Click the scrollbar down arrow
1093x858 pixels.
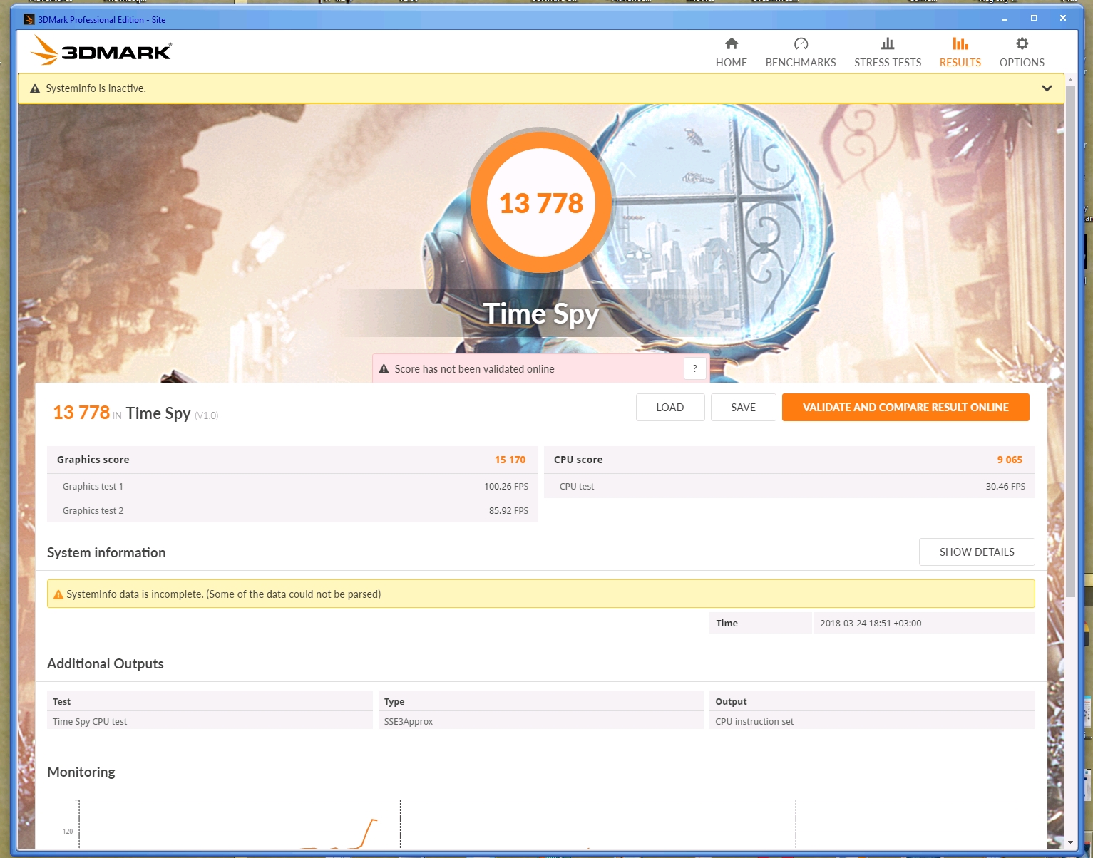coord(1070,842)
